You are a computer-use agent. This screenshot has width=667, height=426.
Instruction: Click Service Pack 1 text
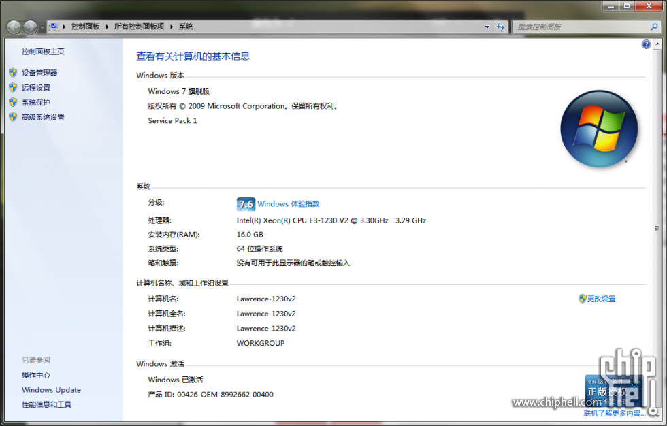coord(172,120)
